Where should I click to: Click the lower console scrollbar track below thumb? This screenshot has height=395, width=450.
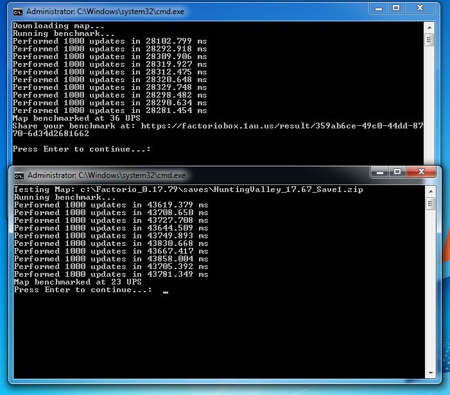click(431, 289)
